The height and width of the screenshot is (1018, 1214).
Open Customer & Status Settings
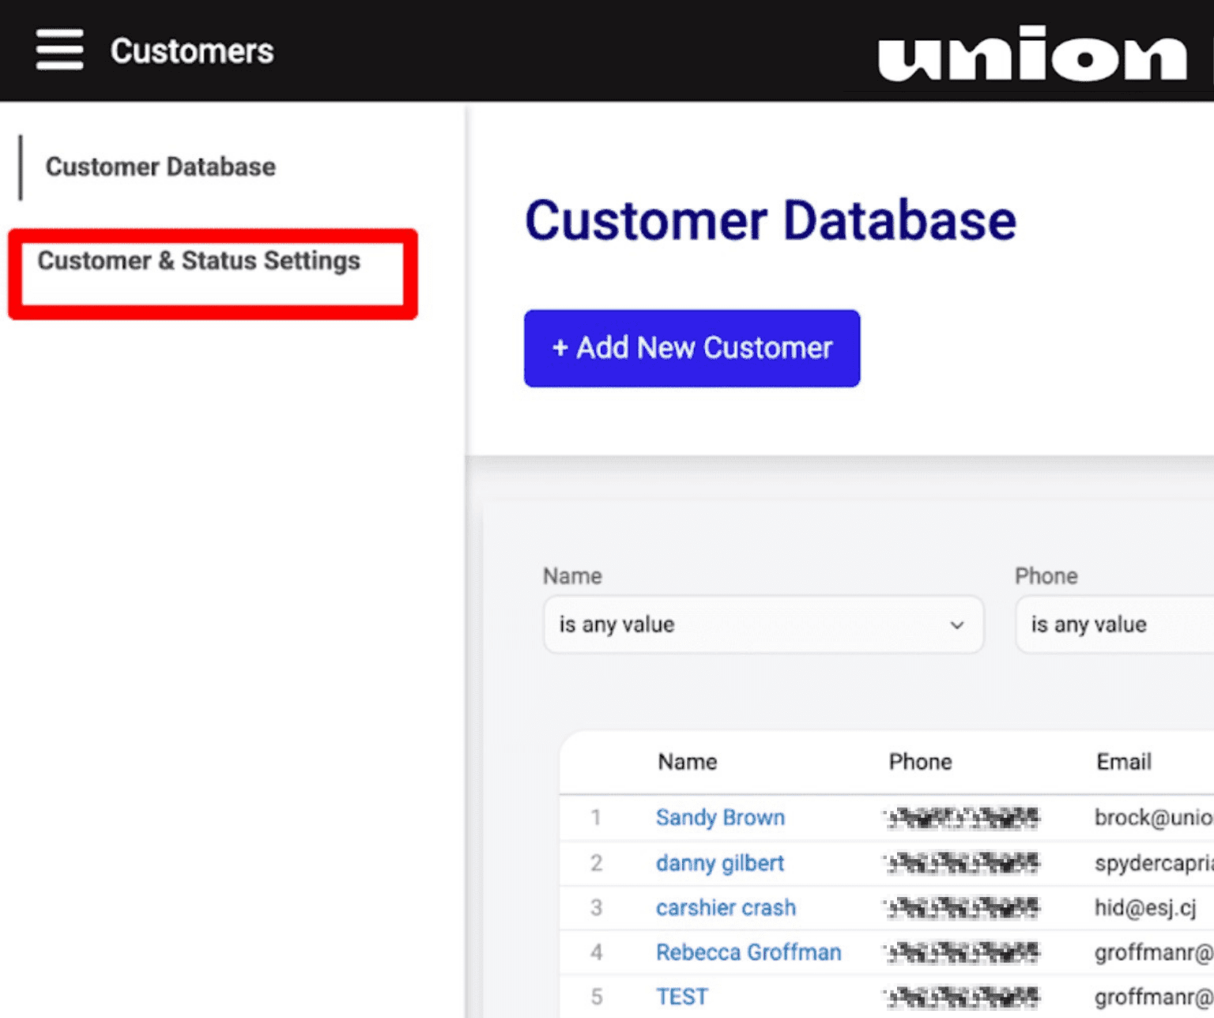click(x=199, y=261)
